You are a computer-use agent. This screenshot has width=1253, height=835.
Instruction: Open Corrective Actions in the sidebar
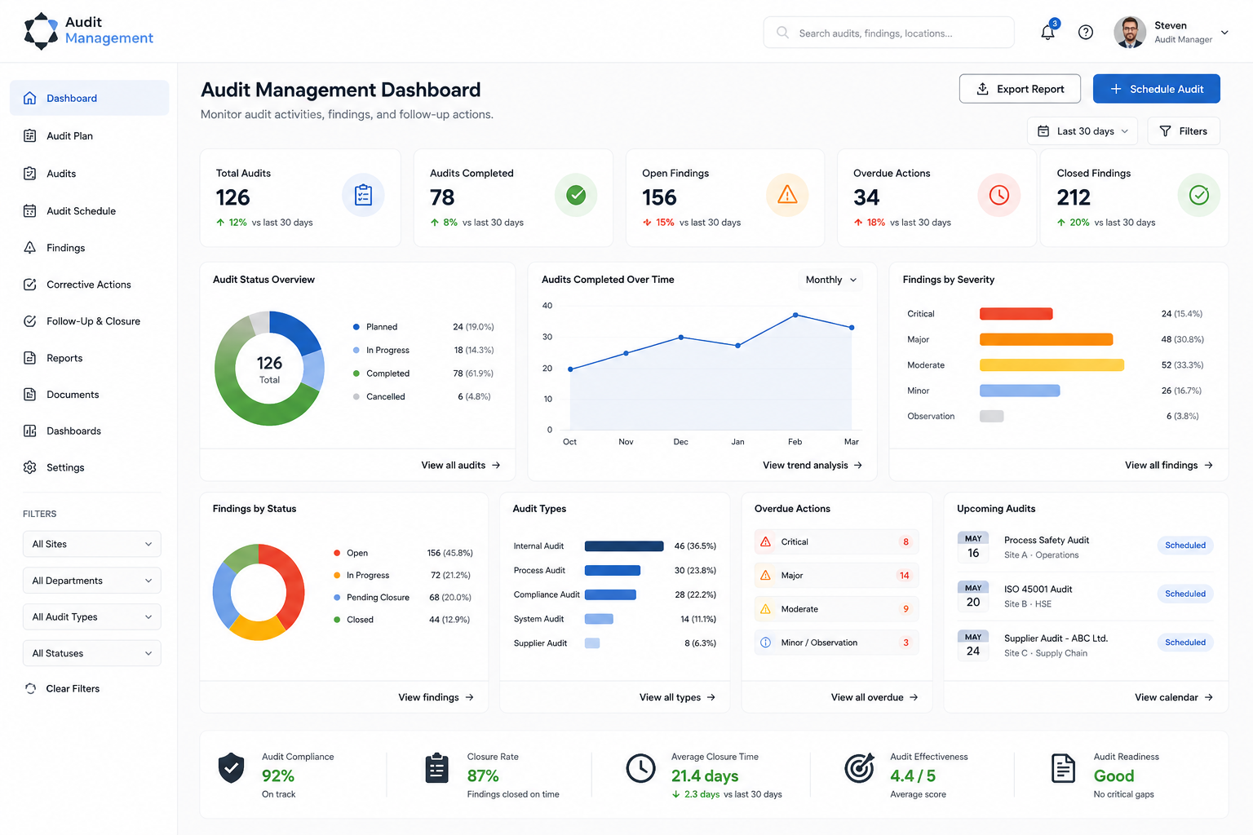pyautogui.click(x=90, y=285)
